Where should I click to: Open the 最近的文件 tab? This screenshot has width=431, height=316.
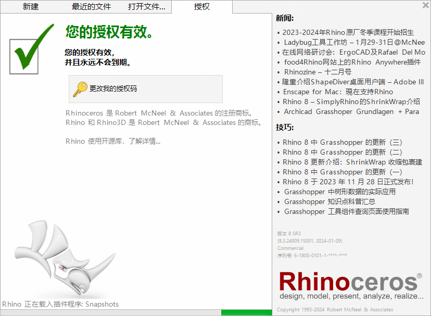(91, 7)
